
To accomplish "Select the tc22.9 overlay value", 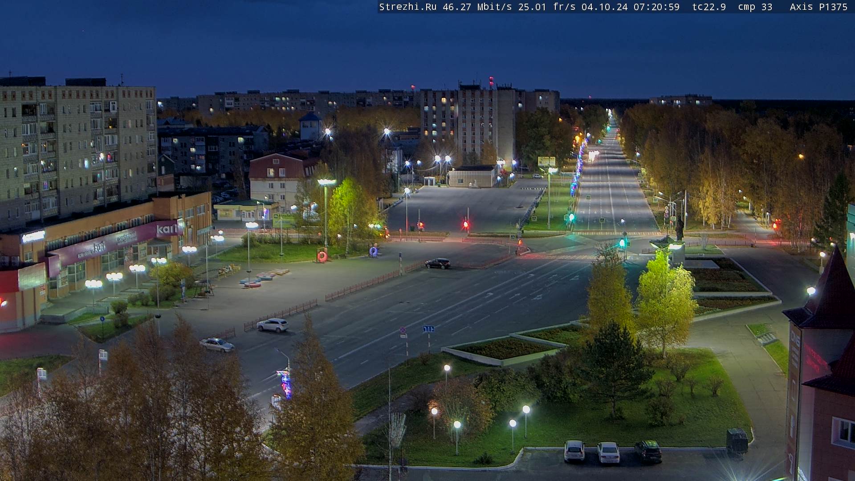I will click(709, 7).
